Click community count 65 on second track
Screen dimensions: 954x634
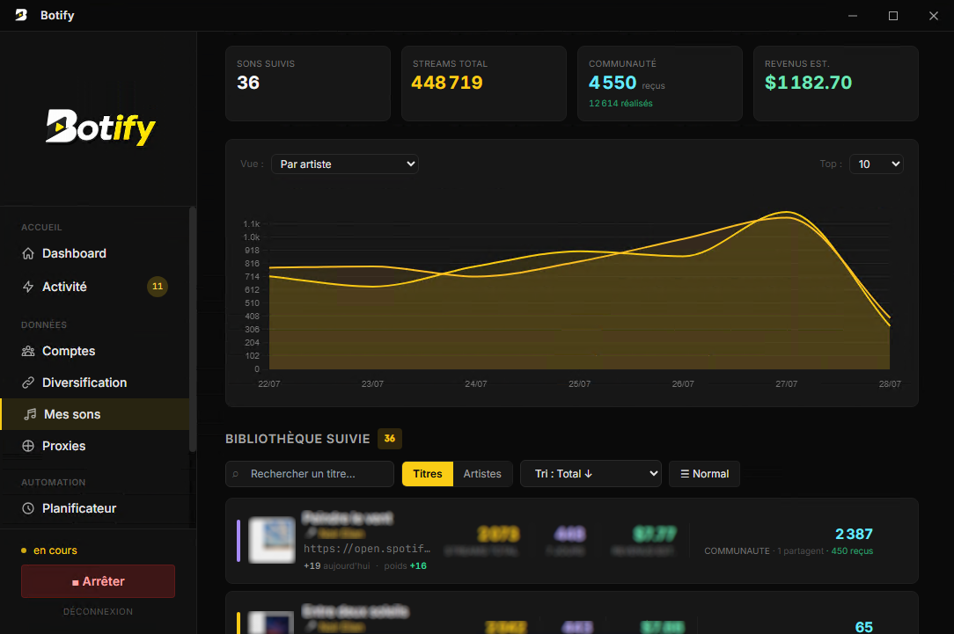pyautogui.click(x=864, y=627)
